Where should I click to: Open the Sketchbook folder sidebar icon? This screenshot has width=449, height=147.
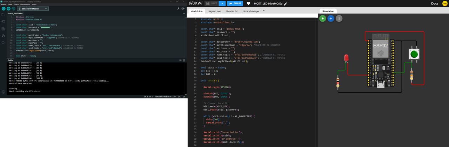3,15
